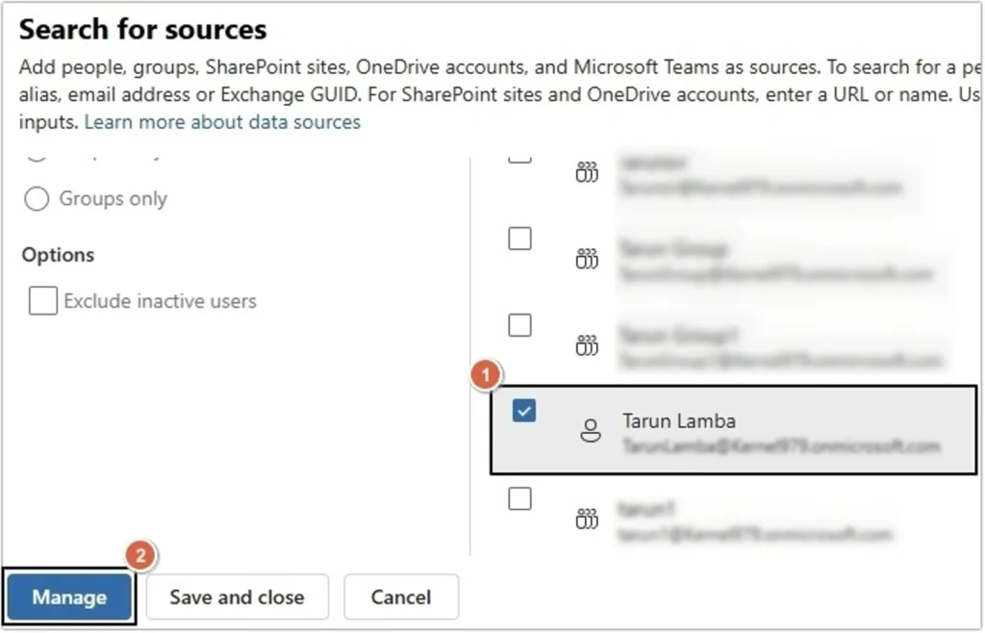Tick the checkbox directly below Tarun Lamba row
This screenshot has width=985, height=633.
point(519,499)
